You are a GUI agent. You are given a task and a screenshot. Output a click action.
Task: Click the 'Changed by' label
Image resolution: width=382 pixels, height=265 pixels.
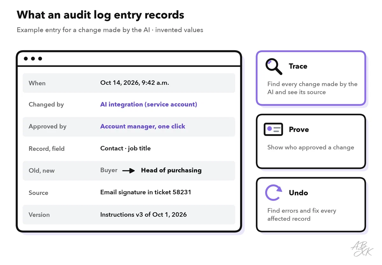46,105
